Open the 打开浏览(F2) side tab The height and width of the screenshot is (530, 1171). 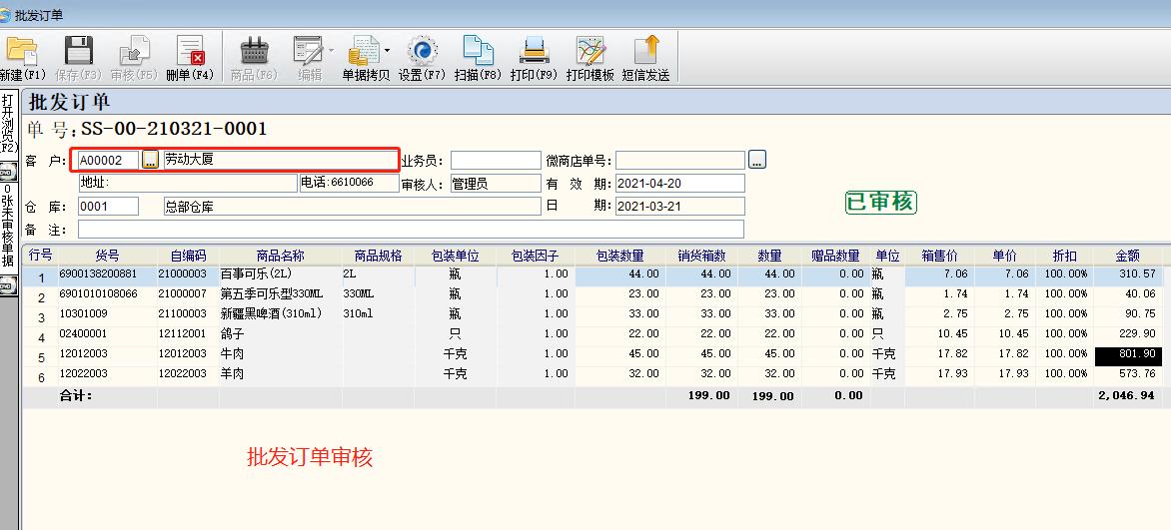point(8,123)
